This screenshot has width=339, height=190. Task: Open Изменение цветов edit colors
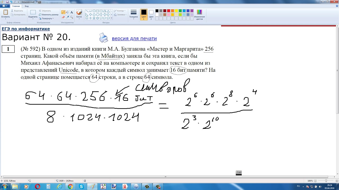(x=199, y=15)
